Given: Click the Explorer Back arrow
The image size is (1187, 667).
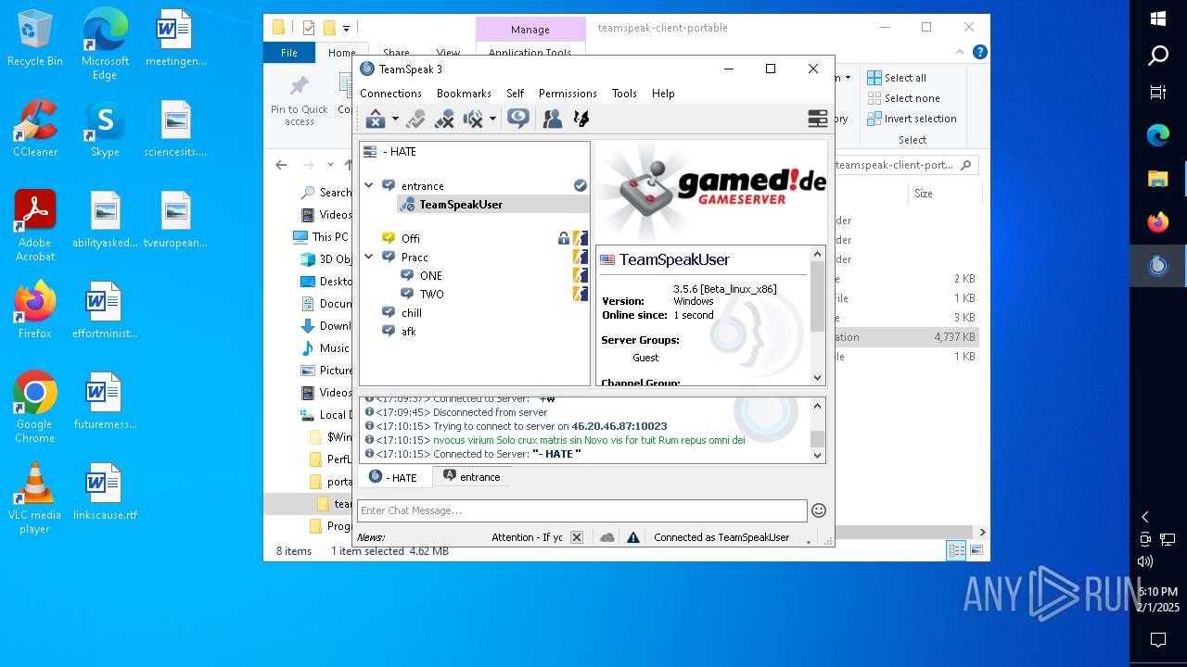Looking at the screenshot, I should coord(281,165).
